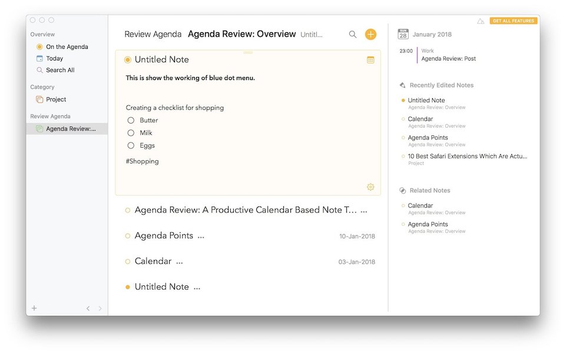Click the Agenda Review: Post calendar event
Viewport: 566px width, 353px height.
click(x=448, y=59)
